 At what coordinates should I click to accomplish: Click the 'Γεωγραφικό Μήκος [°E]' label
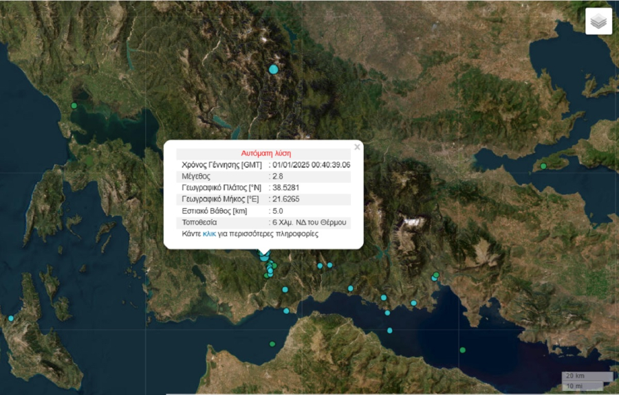pyautogui.click(x=220, y=199)
